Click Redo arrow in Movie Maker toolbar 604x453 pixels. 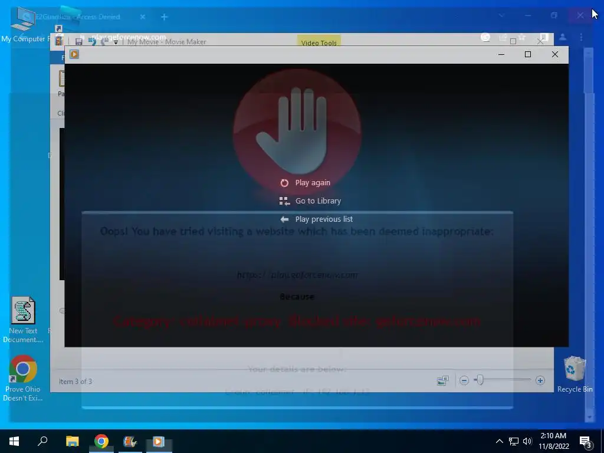coord(104,41)
